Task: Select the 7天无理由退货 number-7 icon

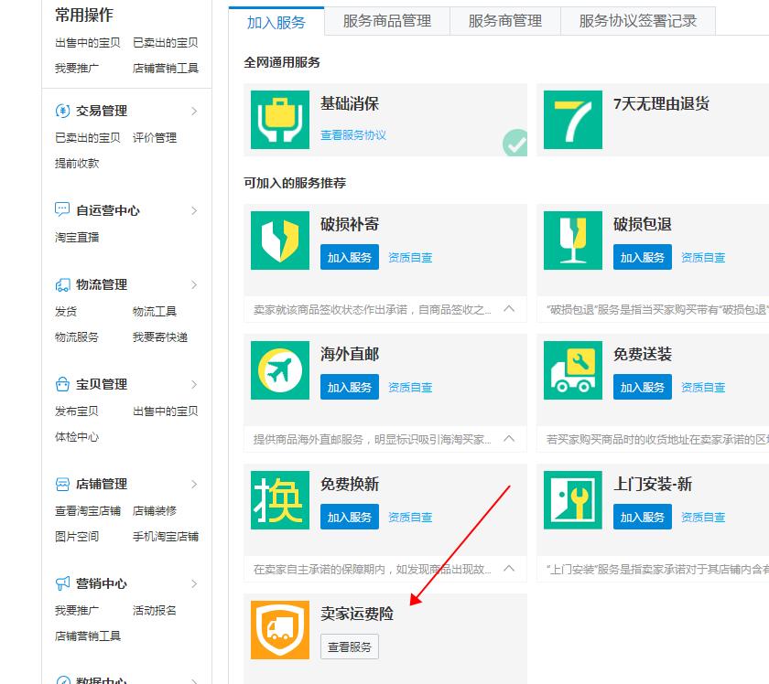Action: pyautogui.click(x=572, y=120)
